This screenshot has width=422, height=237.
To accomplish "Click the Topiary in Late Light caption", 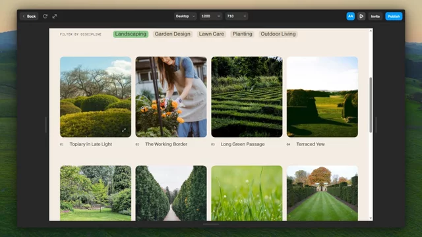I will (91, 144).
